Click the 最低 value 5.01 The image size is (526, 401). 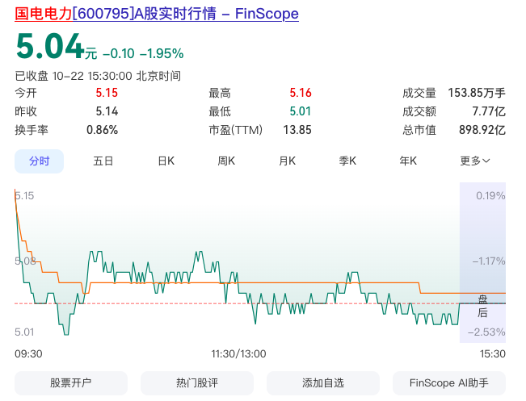click(x=301, y=111)
